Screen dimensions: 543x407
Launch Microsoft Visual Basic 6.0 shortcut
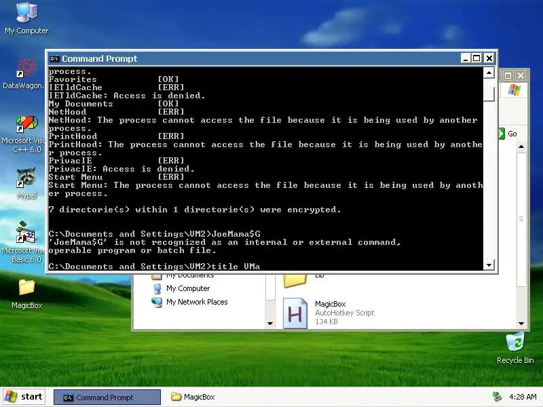tap(24, 242)
